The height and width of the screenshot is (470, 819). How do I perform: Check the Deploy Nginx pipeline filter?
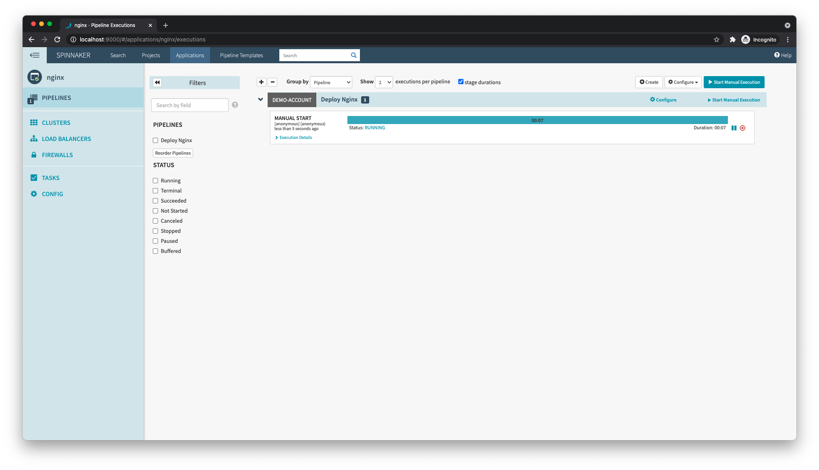pos(155,140)
